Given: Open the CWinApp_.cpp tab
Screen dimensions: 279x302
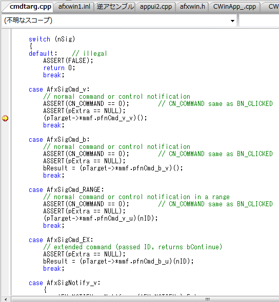Looking at the screenshot, I should [x=234, y=7].
